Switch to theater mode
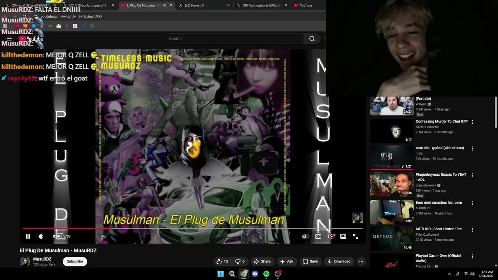 343,236
